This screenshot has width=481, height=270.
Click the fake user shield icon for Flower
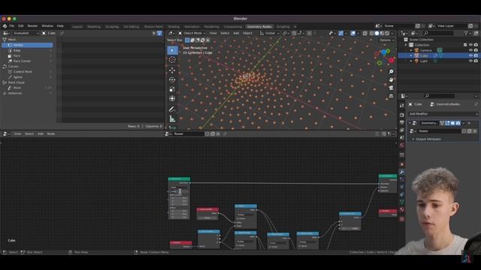(207, 133)
